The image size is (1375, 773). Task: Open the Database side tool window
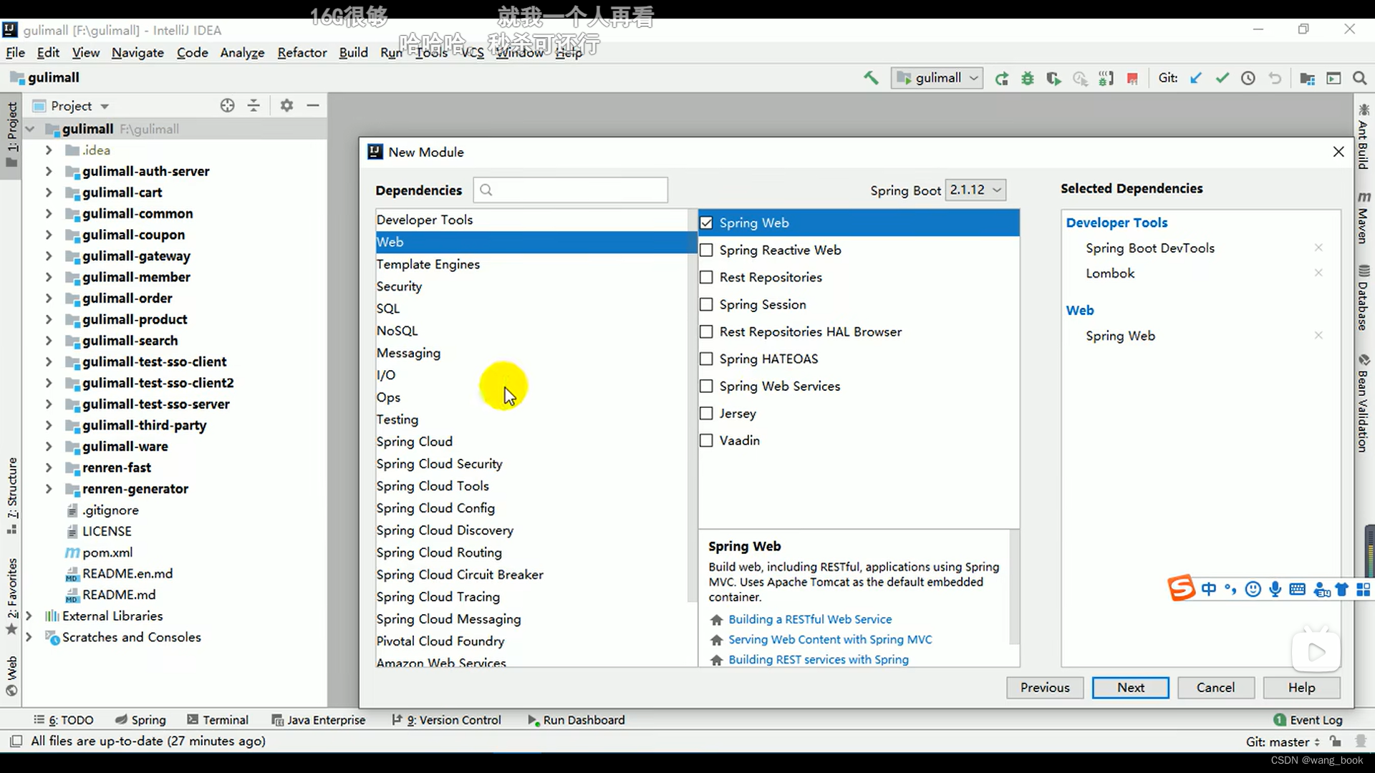pyautogui.click(x=1364, y=298)
